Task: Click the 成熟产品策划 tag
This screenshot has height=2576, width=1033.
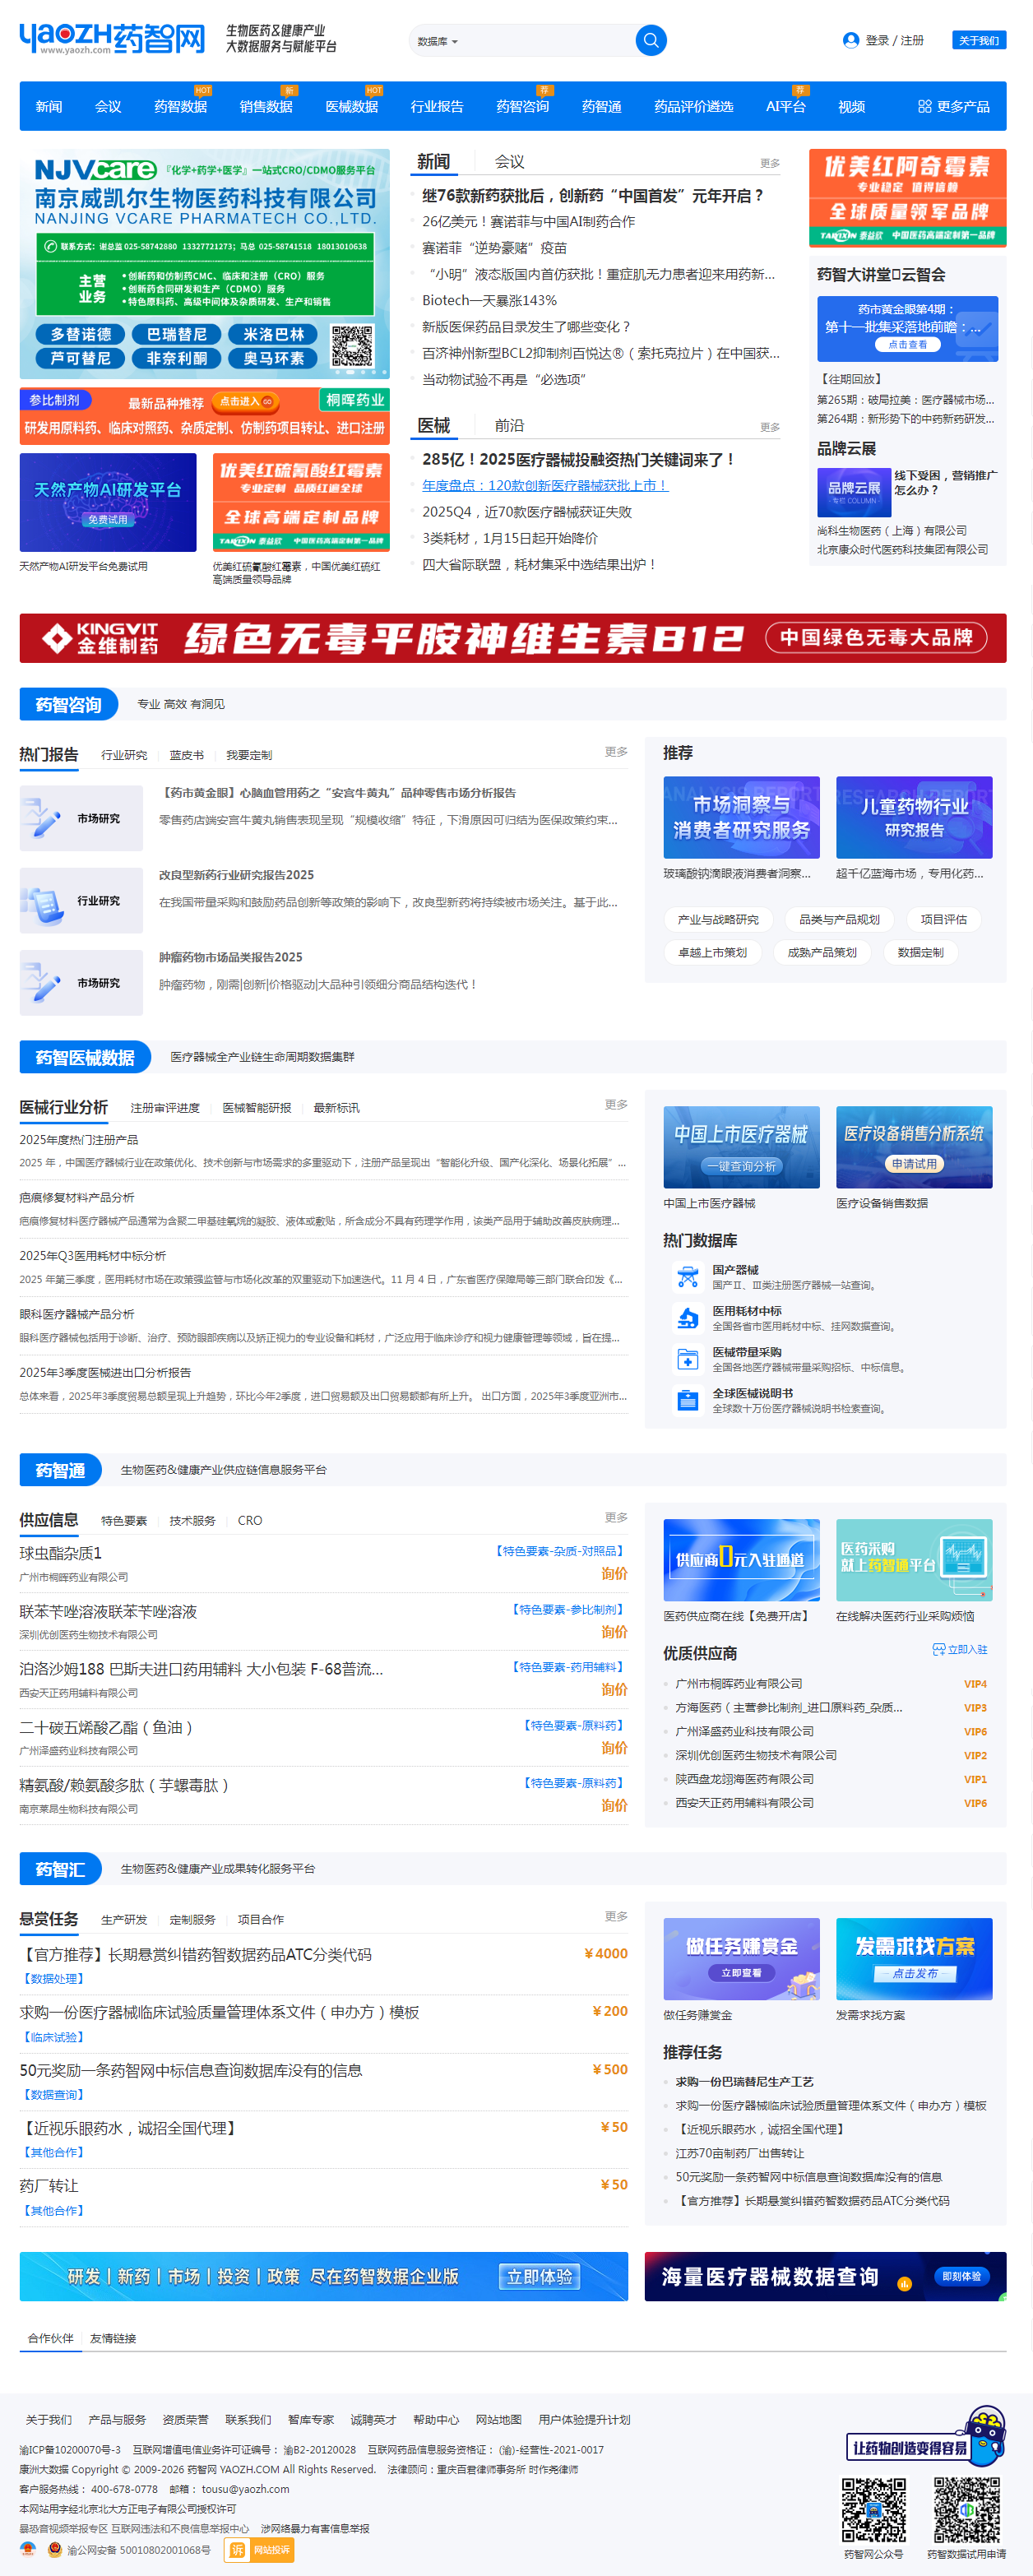Action: [x=822, y=952]
